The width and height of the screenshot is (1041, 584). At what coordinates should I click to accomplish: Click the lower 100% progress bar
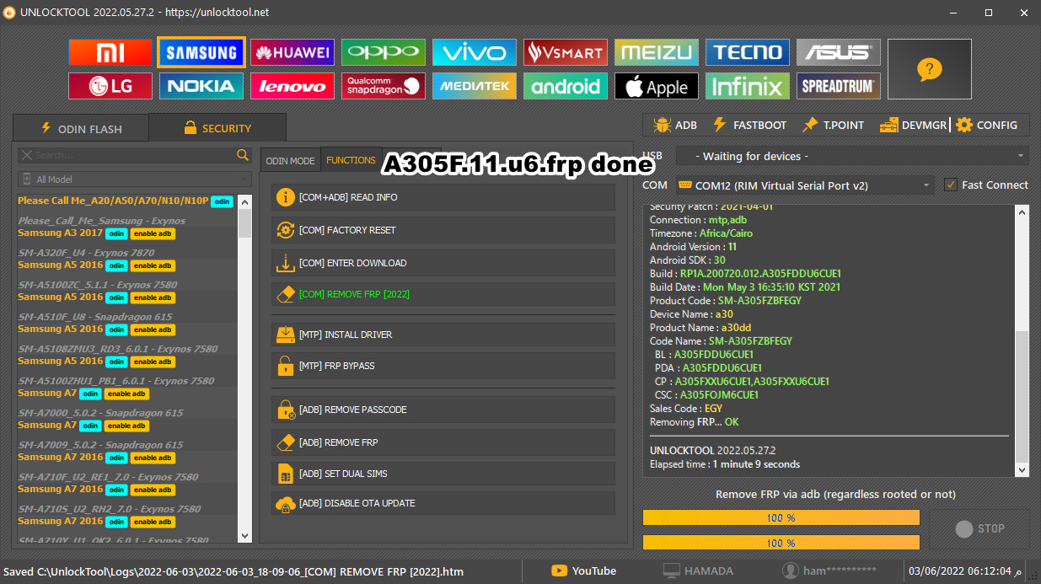tap(781, 543)
